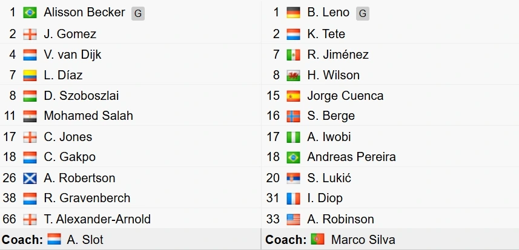Select Jorge Cuenca in the lineup

pos(345,96)
